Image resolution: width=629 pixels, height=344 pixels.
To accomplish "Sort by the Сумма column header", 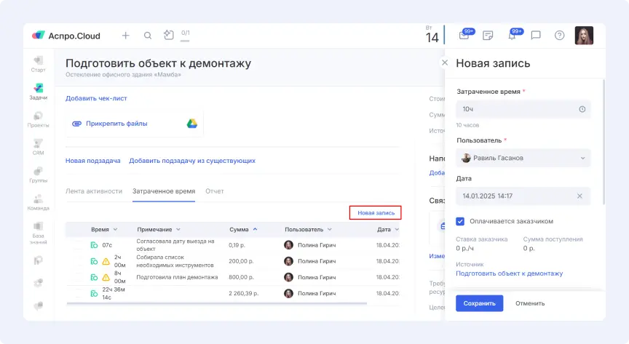I will click(240, 229).
